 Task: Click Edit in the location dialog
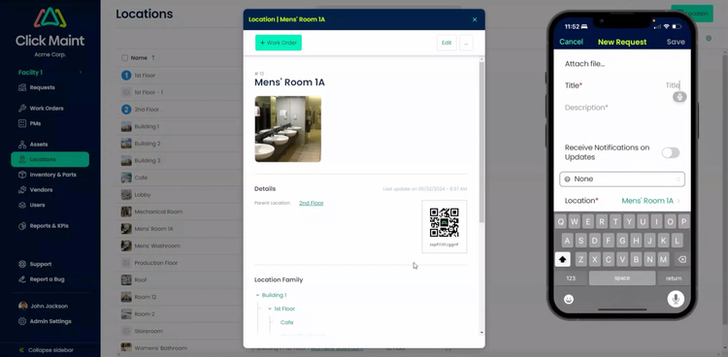pos(447,43)
